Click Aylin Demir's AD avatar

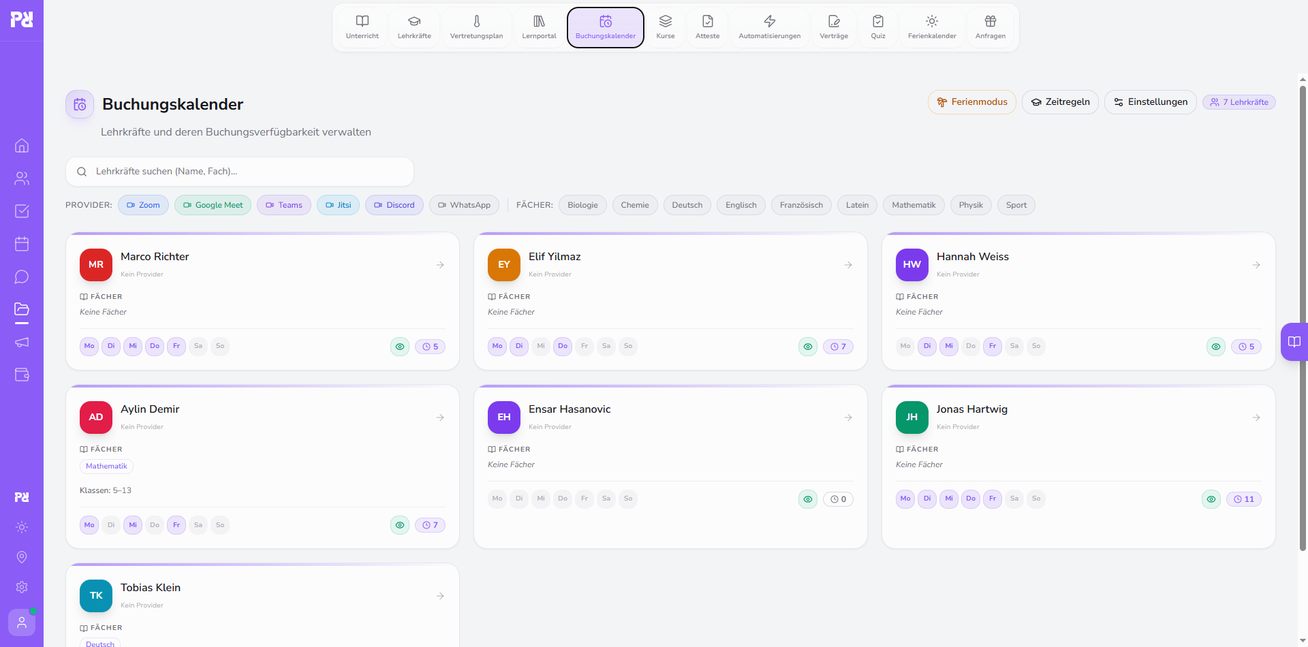pyautogui.click(x=96, y=417)
